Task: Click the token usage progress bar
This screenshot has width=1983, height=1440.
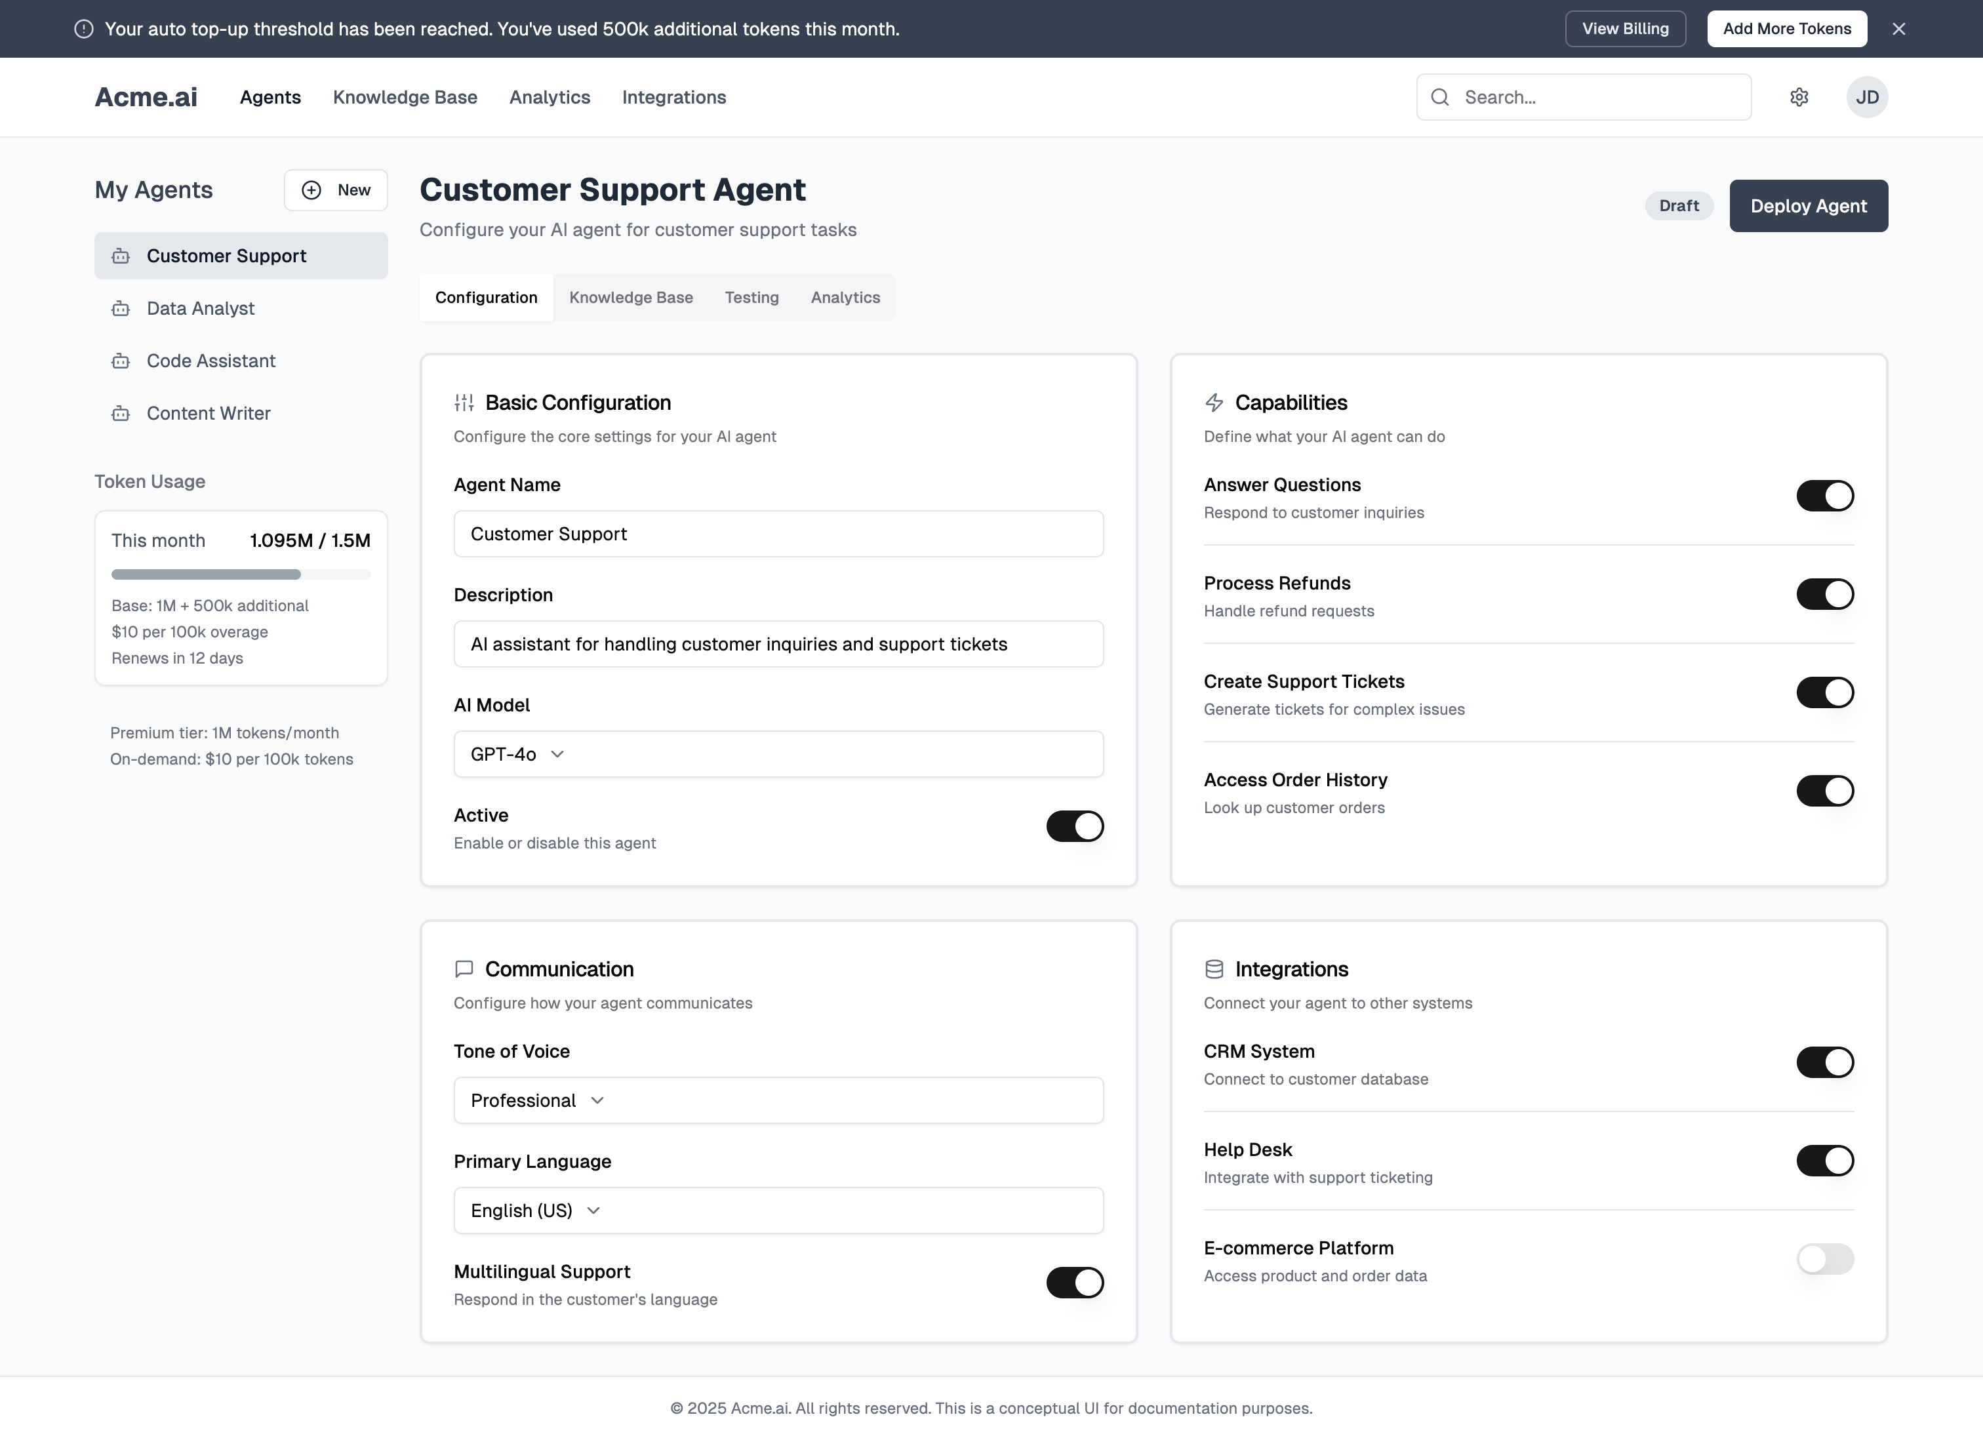Action: (x=241, y=574)
